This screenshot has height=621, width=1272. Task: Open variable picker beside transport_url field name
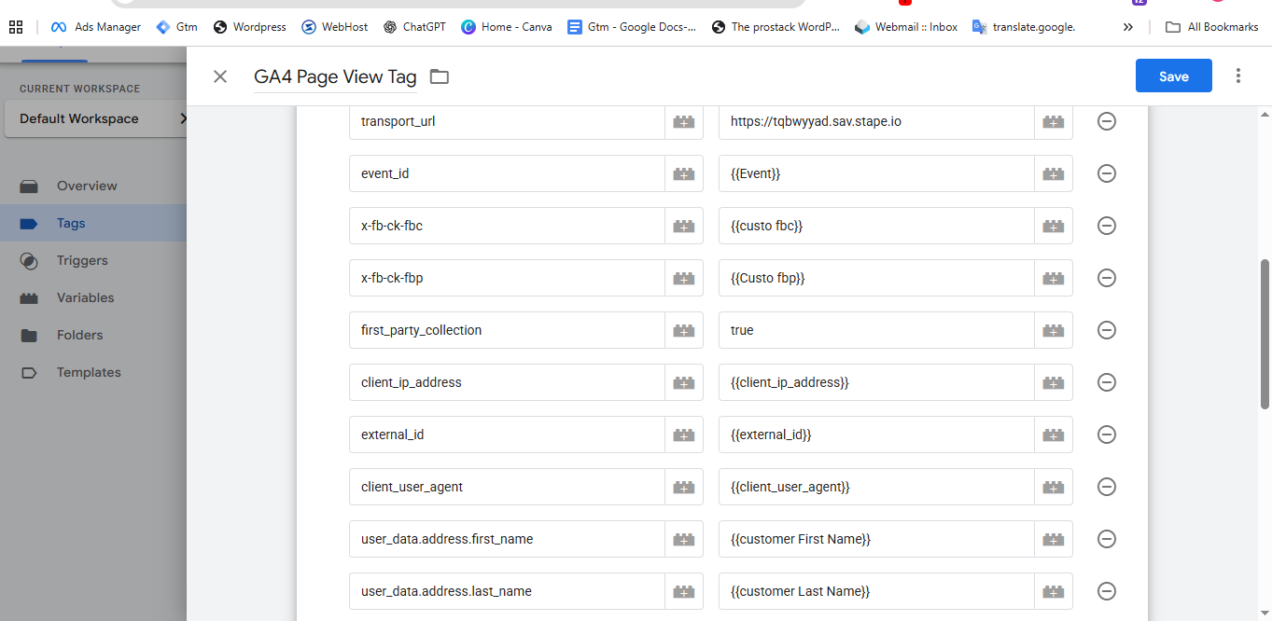point(683,121)
